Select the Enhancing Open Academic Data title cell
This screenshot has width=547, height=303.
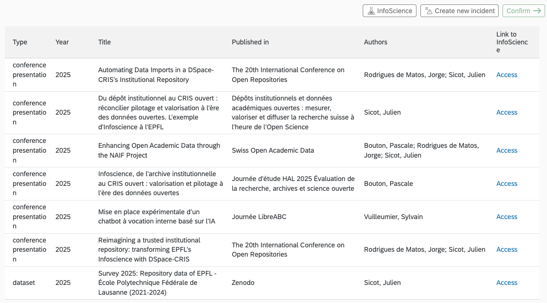[x=159, y=150]
